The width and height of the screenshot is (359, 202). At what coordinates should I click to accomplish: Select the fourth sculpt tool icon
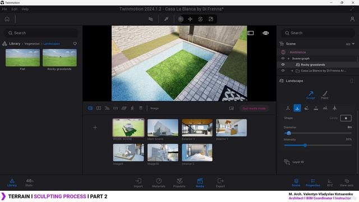(x=316, y=108)
